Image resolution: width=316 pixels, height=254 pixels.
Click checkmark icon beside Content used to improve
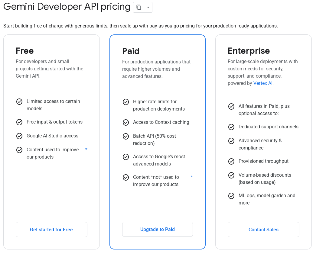tap(19, 150)
